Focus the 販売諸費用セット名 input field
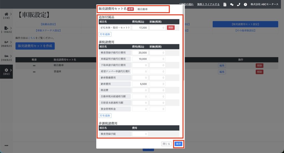Image resolution: width=284 pixels, height=153 pixels. tap(151, 9)
